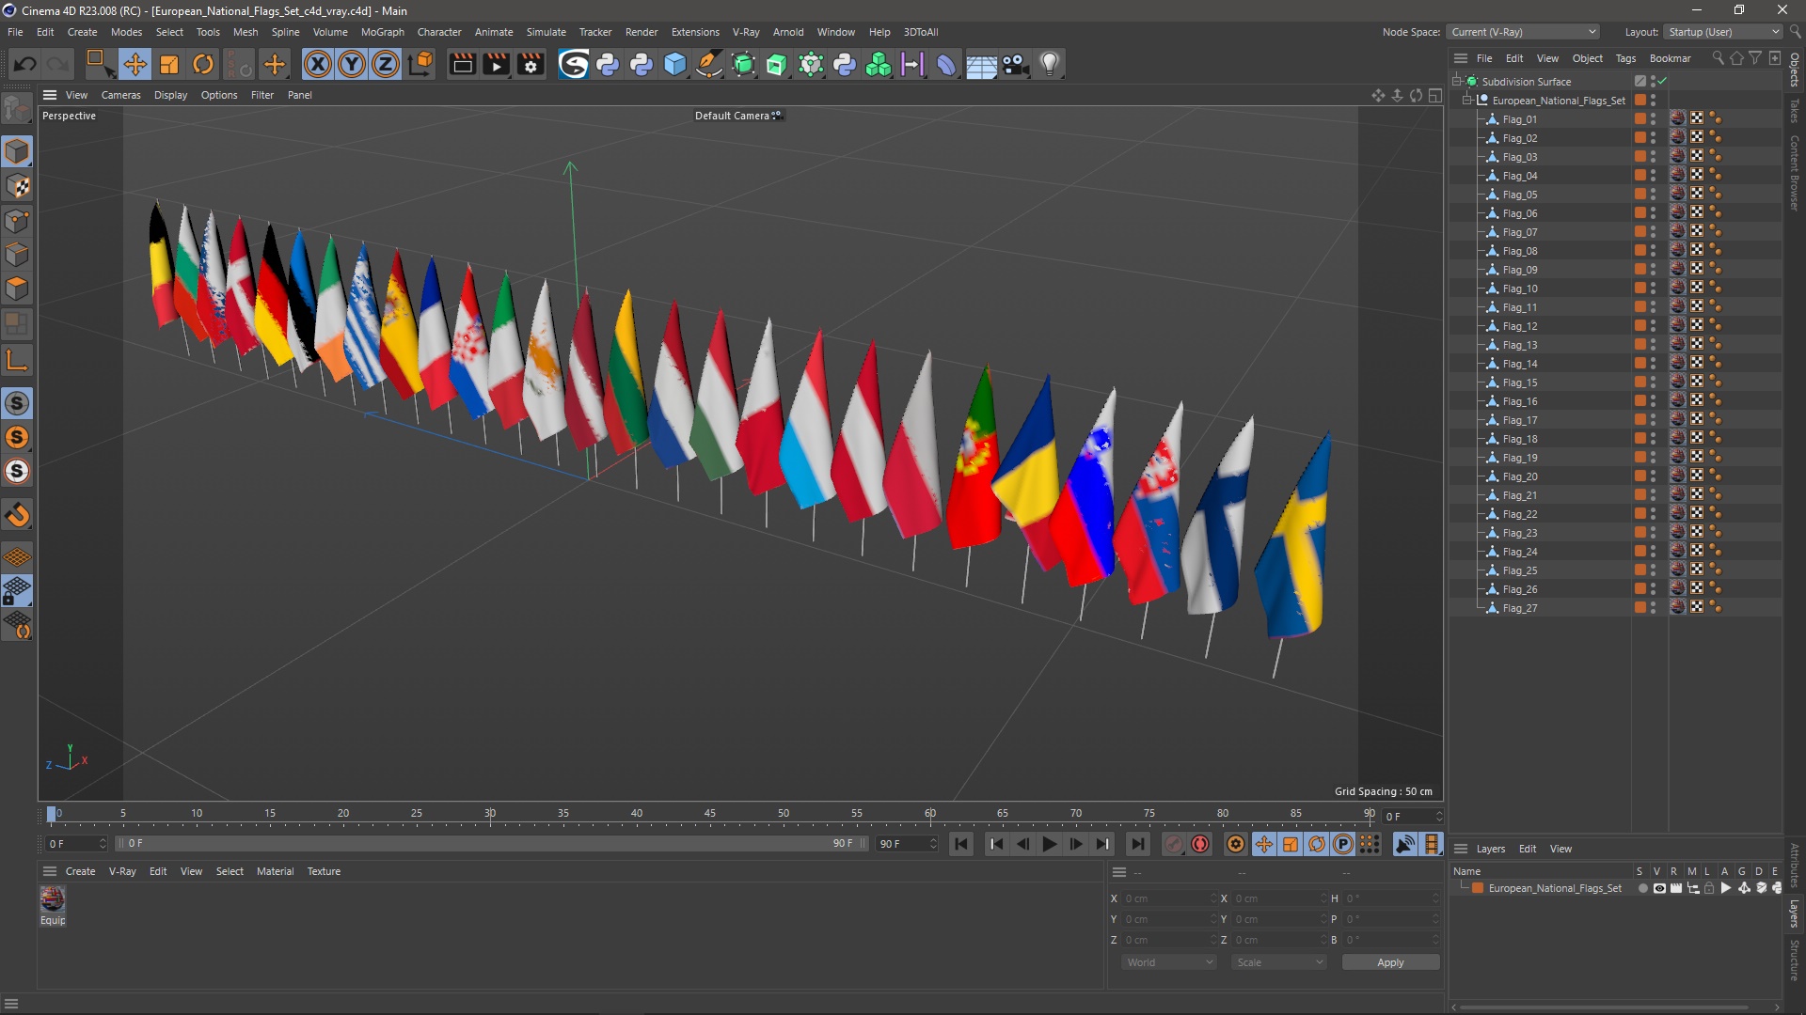Click the Camera icon in toolbar
1806x1015 pixels.
coord(1016,64)
